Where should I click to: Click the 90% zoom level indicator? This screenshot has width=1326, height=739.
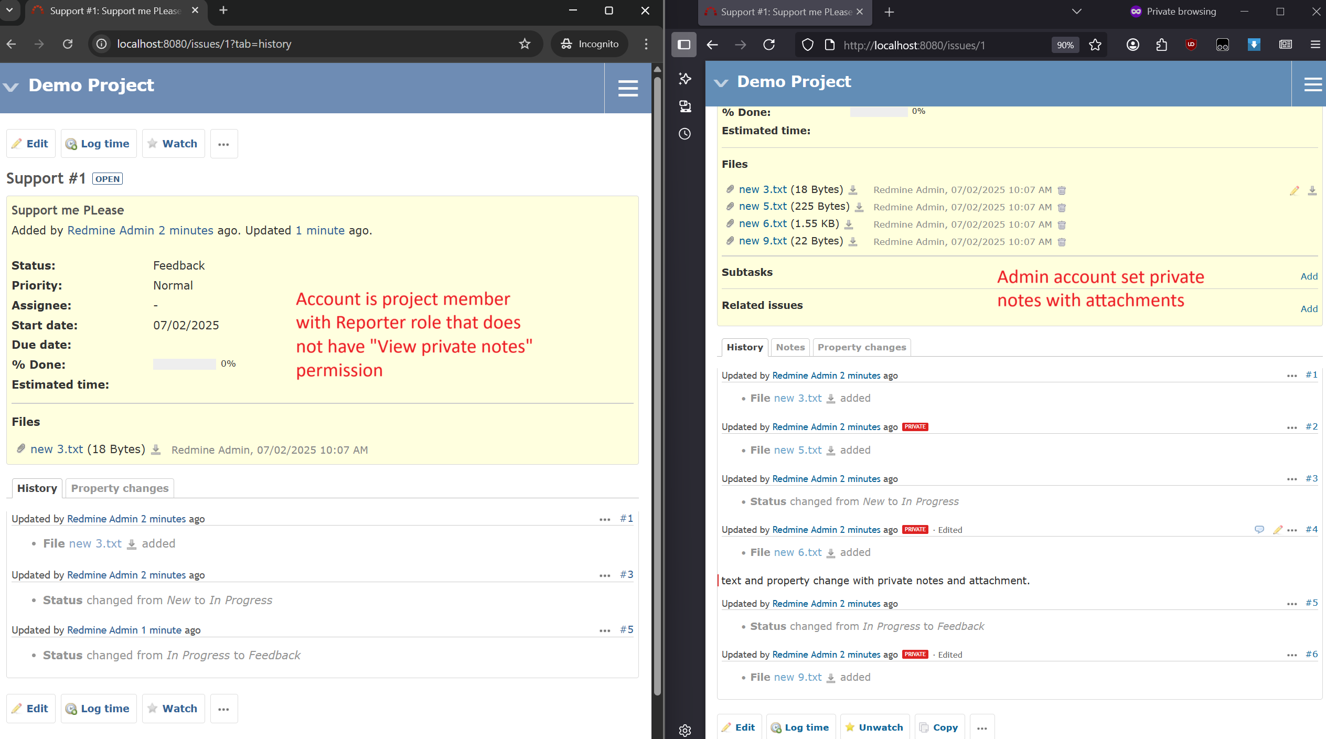pyautogui.click(x=1065, y=45)
